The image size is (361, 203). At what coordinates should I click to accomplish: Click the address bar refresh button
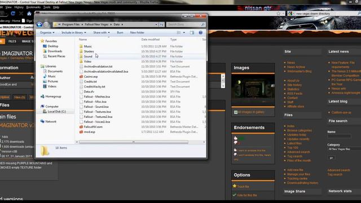(x=162, y=24)
